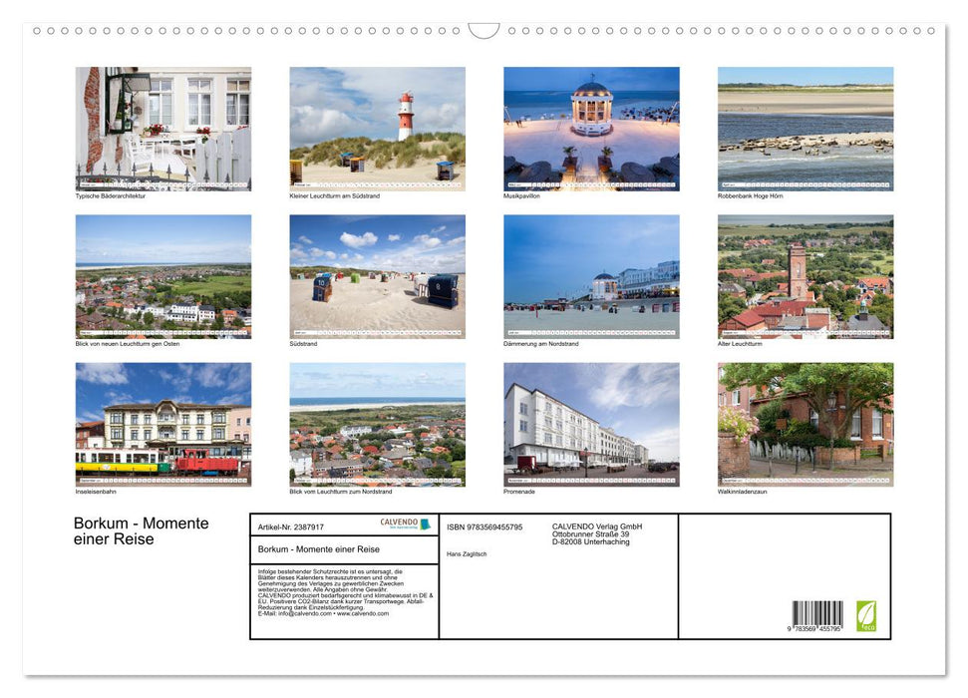Click the barcode number '9 783569 455795'
The width and height of the screenshot is (968, 698).
coord(814,629)
